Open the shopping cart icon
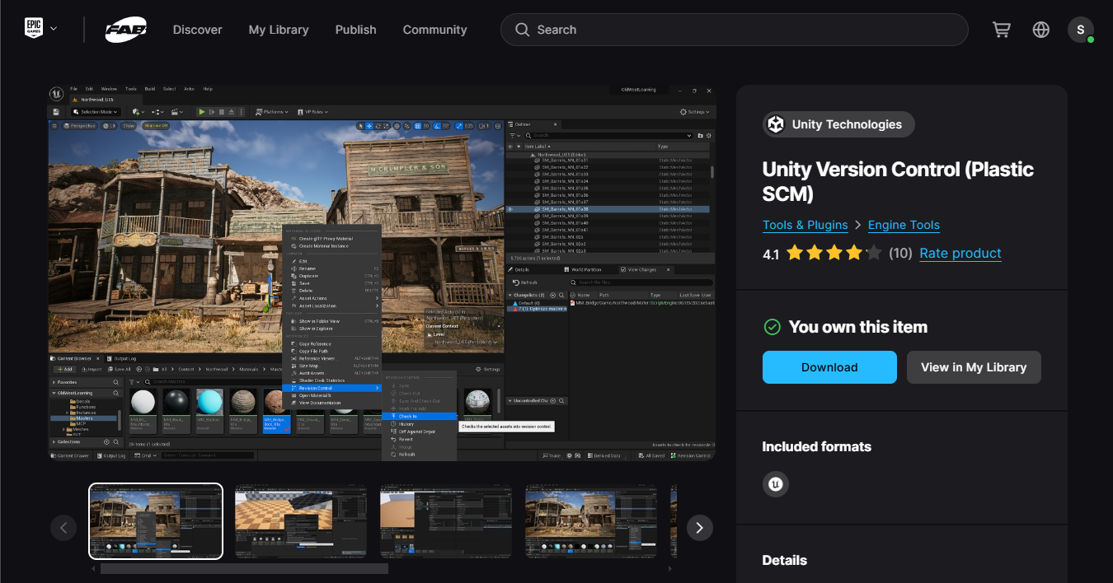The height and width of the screenshot is (583, 1113). [1002, 30]
